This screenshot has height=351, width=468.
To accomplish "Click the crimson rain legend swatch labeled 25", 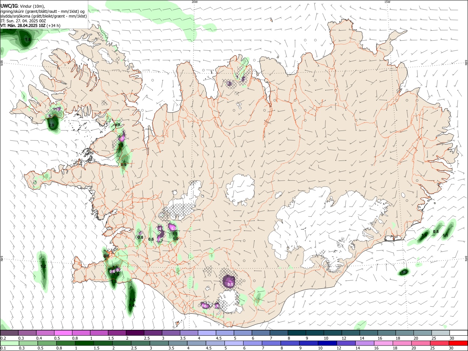I will [x=439, y=343].
